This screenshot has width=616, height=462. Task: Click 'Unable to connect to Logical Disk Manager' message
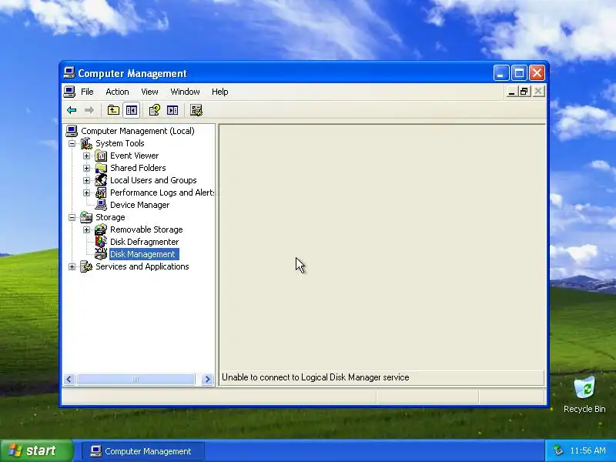tap(316, 377)
